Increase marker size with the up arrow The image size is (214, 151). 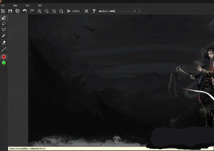click(139, 10)
